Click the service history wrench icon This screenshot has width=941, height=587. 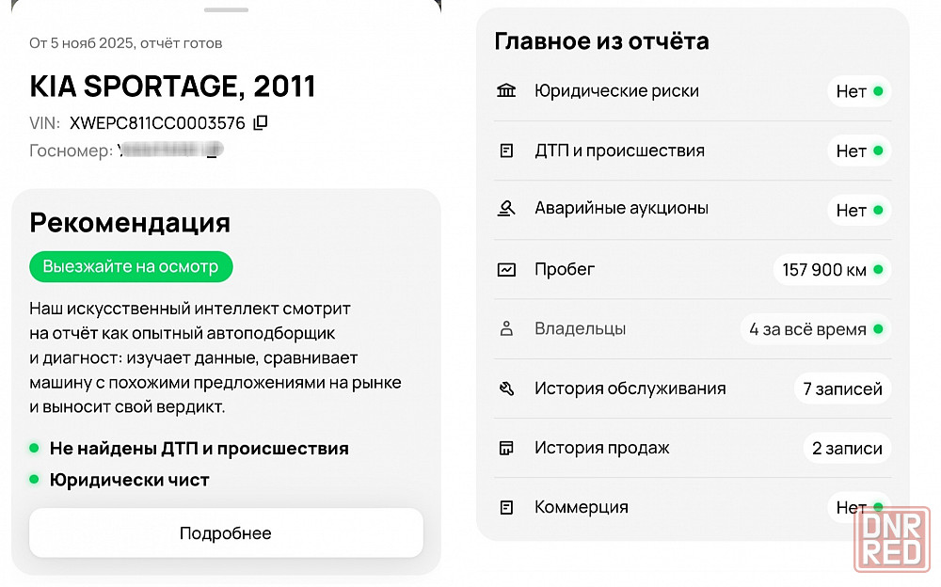click(506, 389)
